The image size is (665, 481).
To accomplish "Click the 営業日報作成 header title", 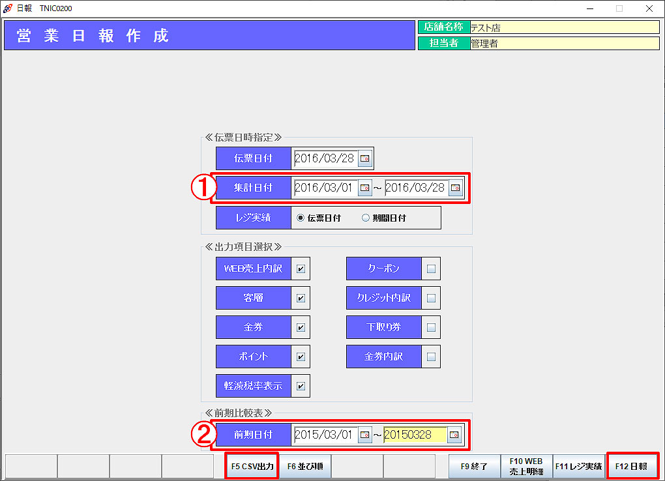I will [93, 36].
